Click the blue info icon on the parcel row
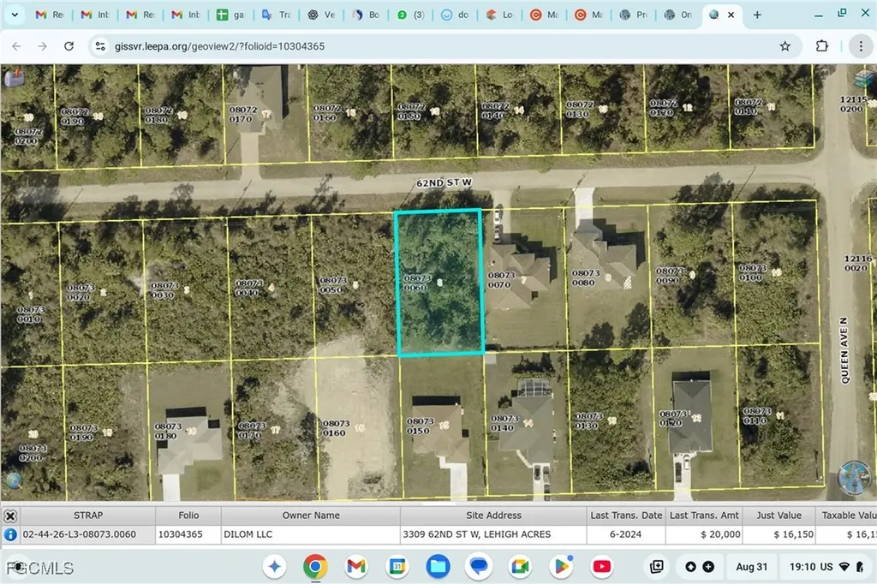877x584 pixels. point(9,533)
